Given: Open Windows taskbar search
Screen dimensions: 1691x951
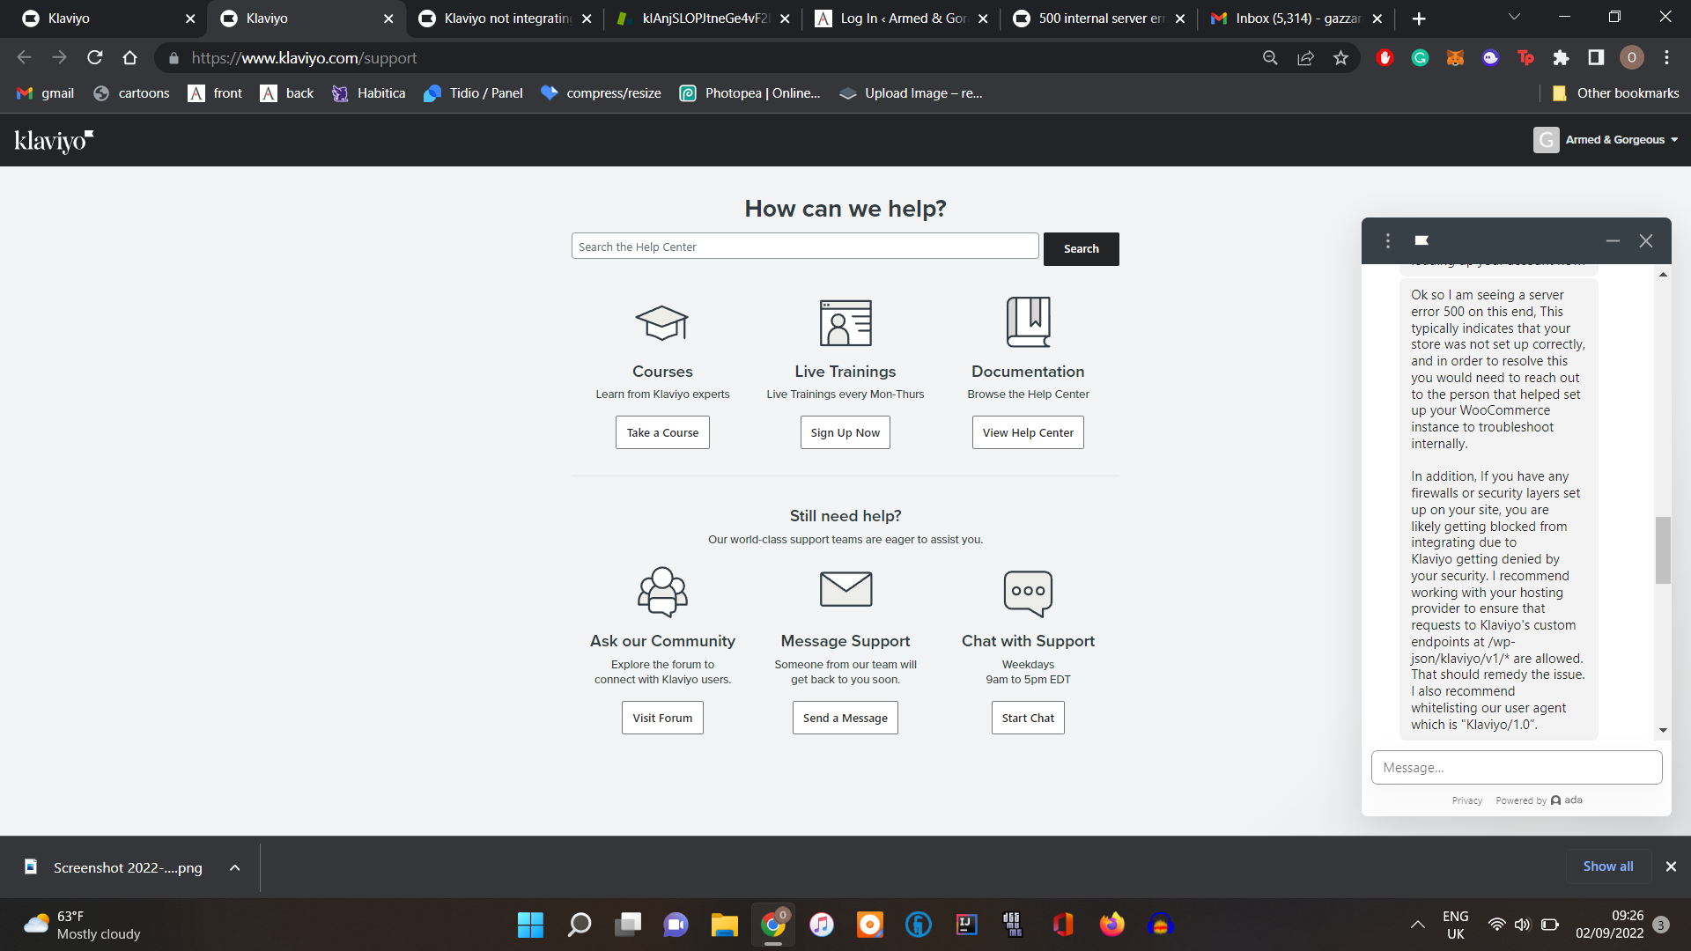Looking at the screenshot, I should tap(580, 925).
